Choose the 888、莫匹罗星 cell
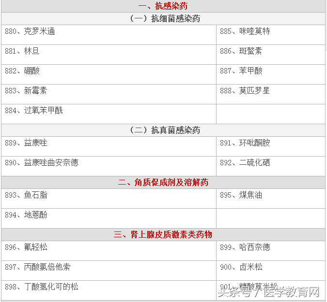This screenshot has height=302, width=327. click(245, 91)
